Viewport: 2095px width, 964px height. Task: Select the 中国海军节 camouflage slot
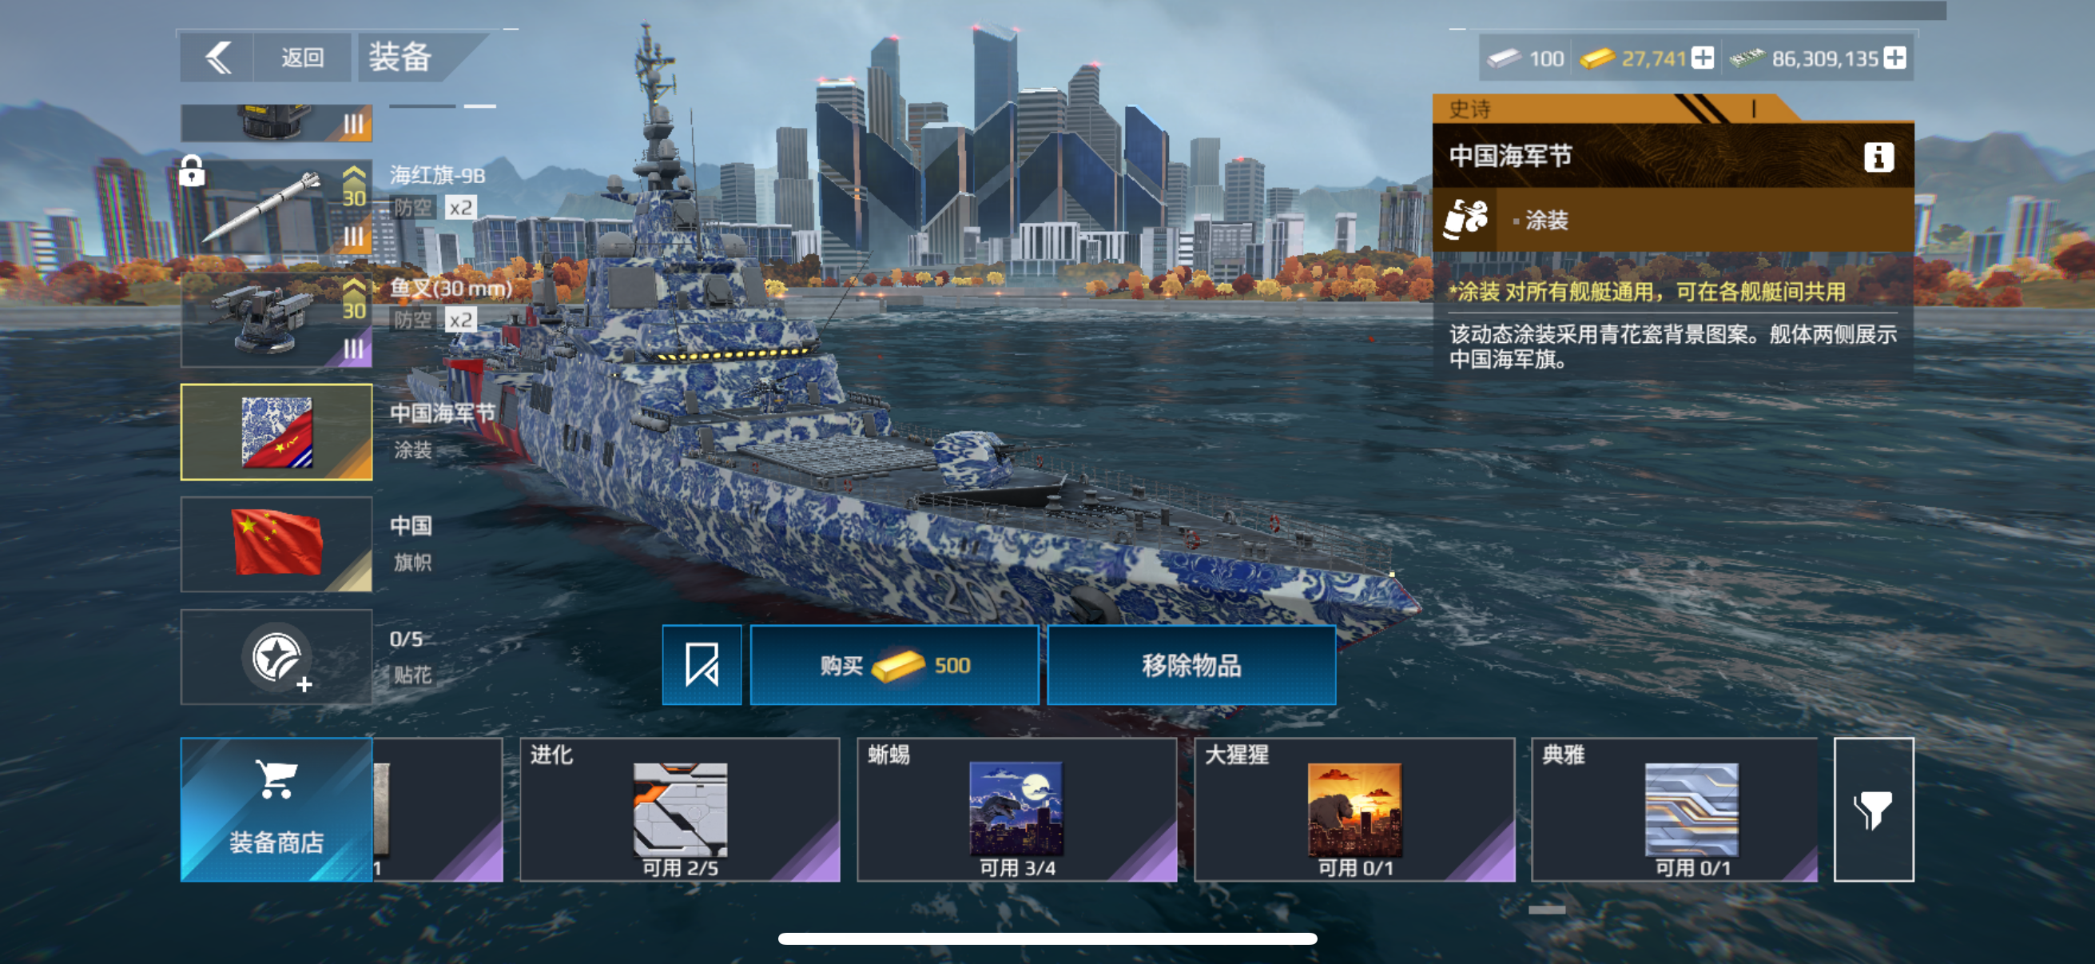coord(276,432)
